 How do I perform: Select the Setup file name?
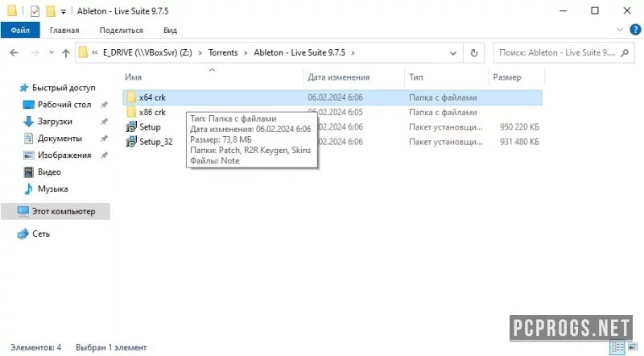point(150,127)
